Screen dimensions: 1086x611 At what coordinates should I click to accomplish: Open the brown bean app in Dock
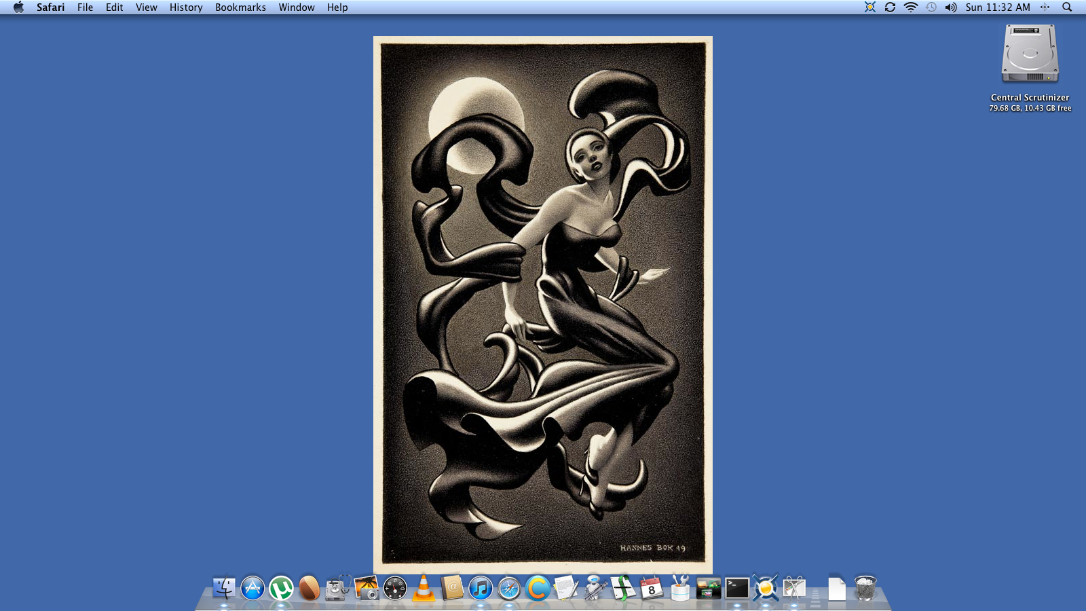click(x=310, y=588)
